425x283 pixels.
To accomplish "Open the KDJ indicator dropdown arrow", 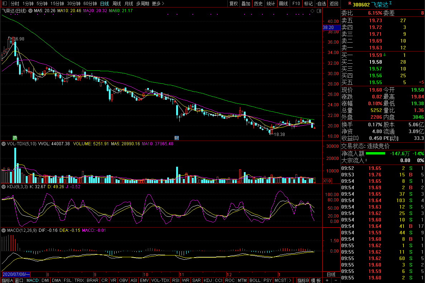I will pos(4,186).
